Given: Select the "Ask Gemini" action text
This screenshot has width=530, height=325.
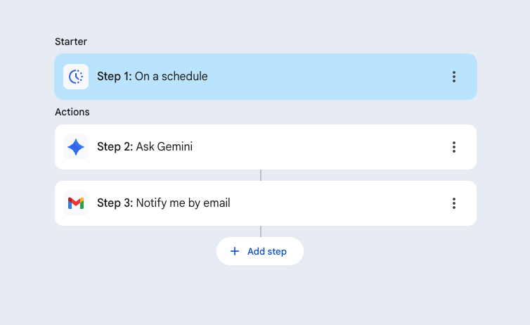Looking at the screenshot, I should (164, 147).
